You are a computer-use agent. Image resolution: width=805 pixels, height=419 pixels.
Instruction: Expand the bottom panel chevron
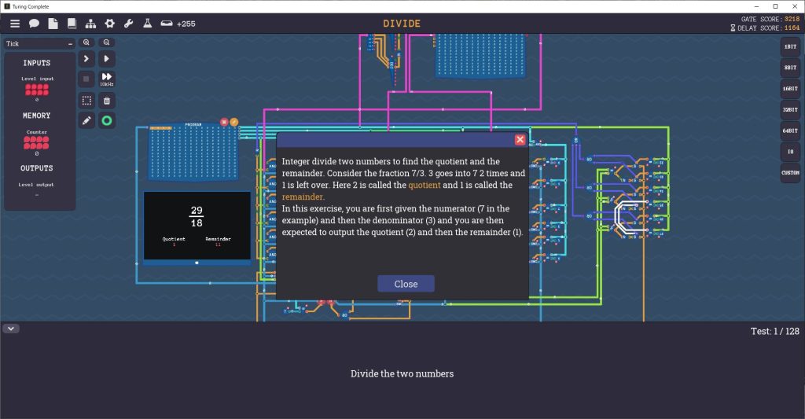(11, 329)
